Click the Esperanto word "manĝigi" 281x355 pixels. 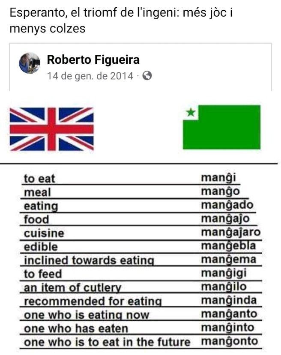click(224, 273)
